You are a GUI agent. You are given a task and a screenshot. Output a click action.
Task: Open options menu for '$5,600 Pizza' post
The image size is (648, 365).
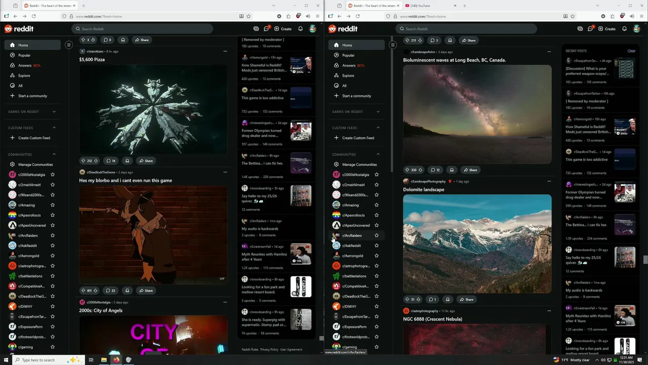click(x=225, y=51)
